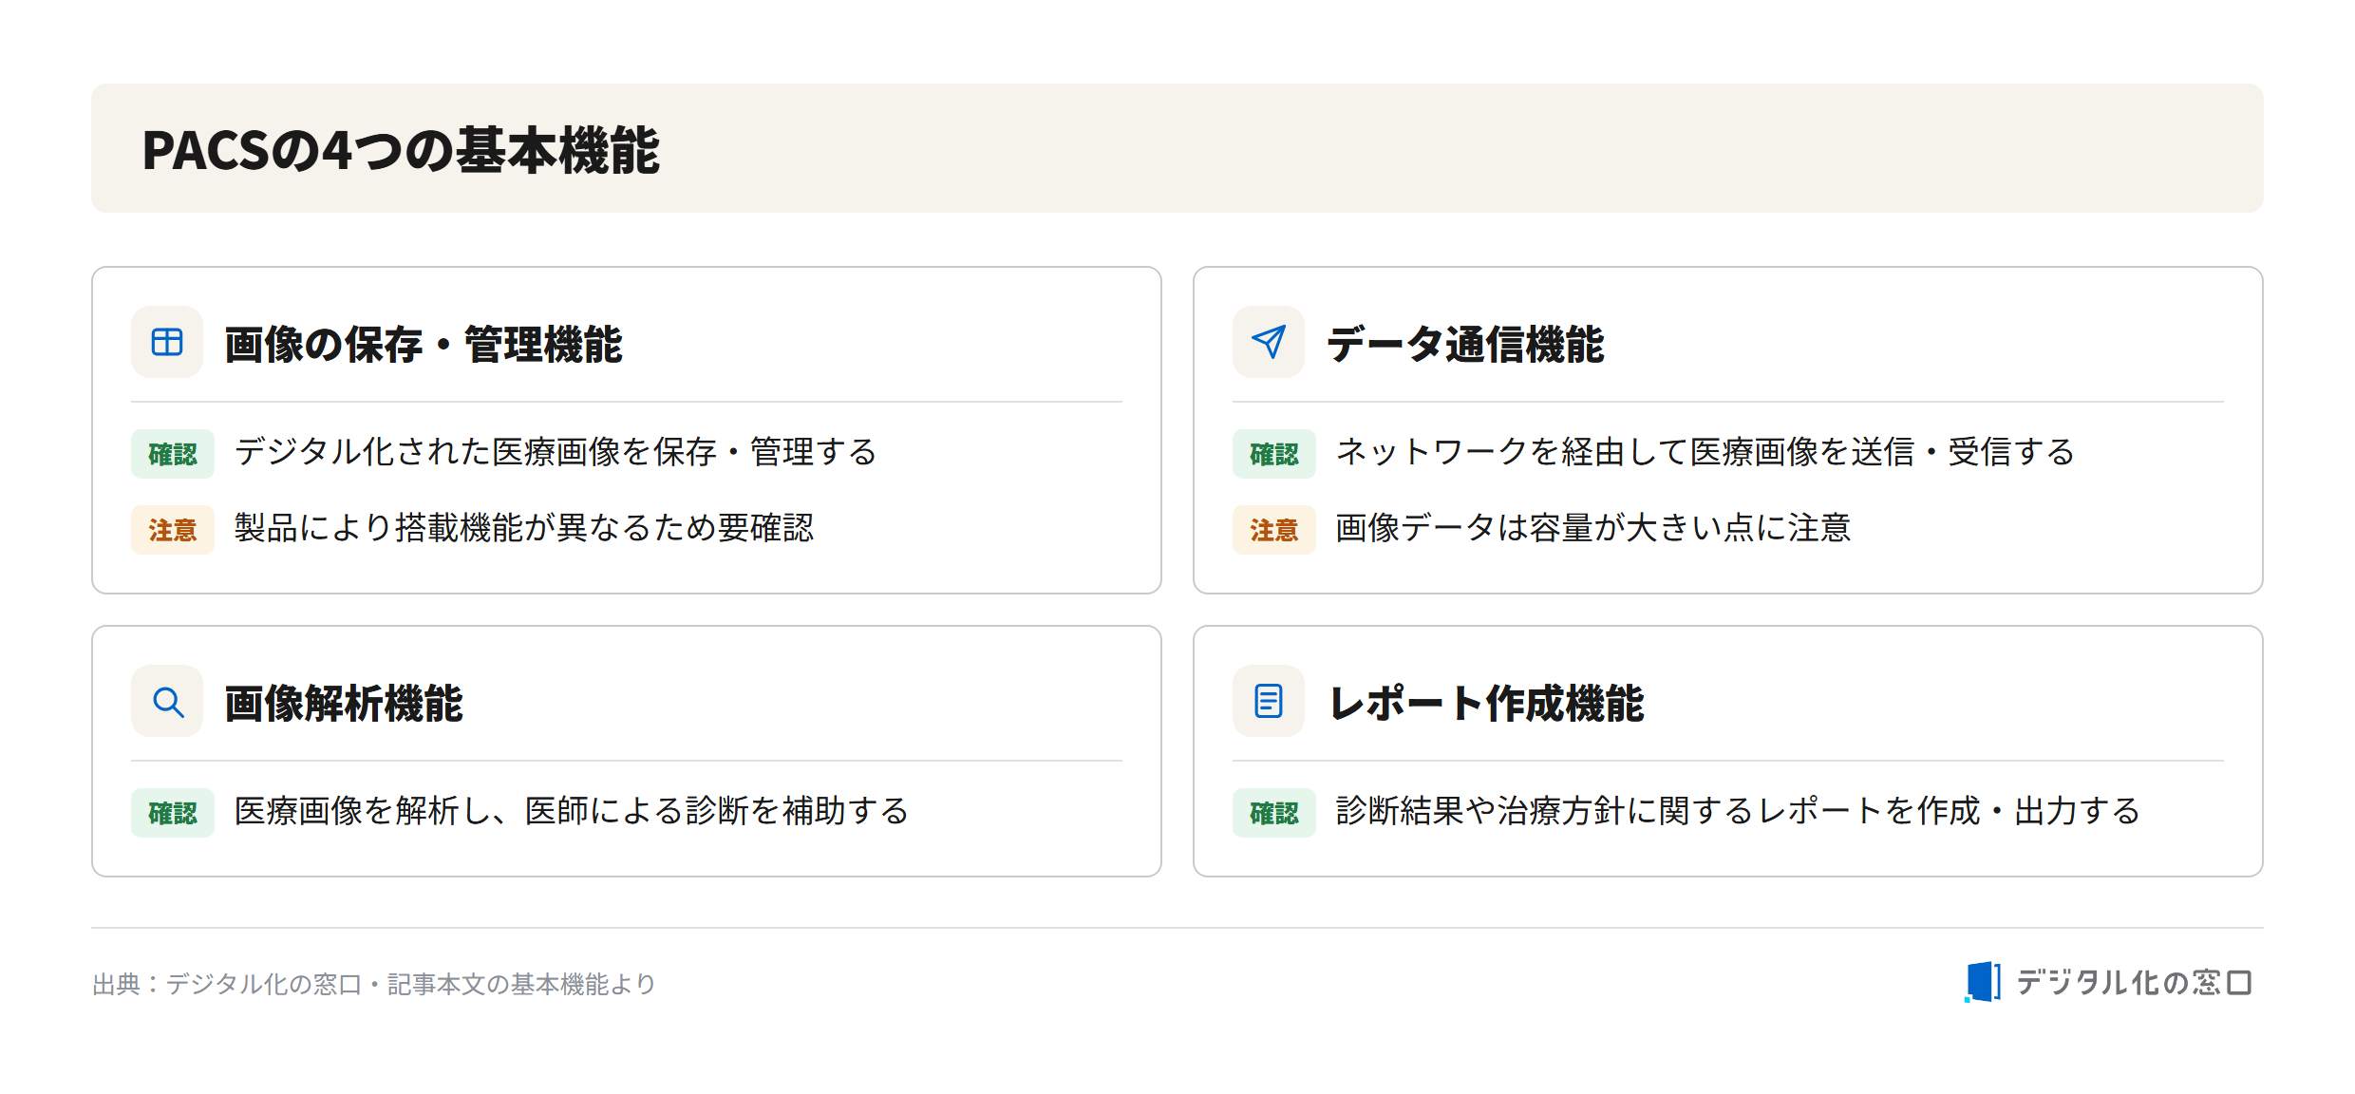Click the 画像解析機能 heading
Image resolution: width=2355 pixels, height=1094 pixels.
point(344,703)
